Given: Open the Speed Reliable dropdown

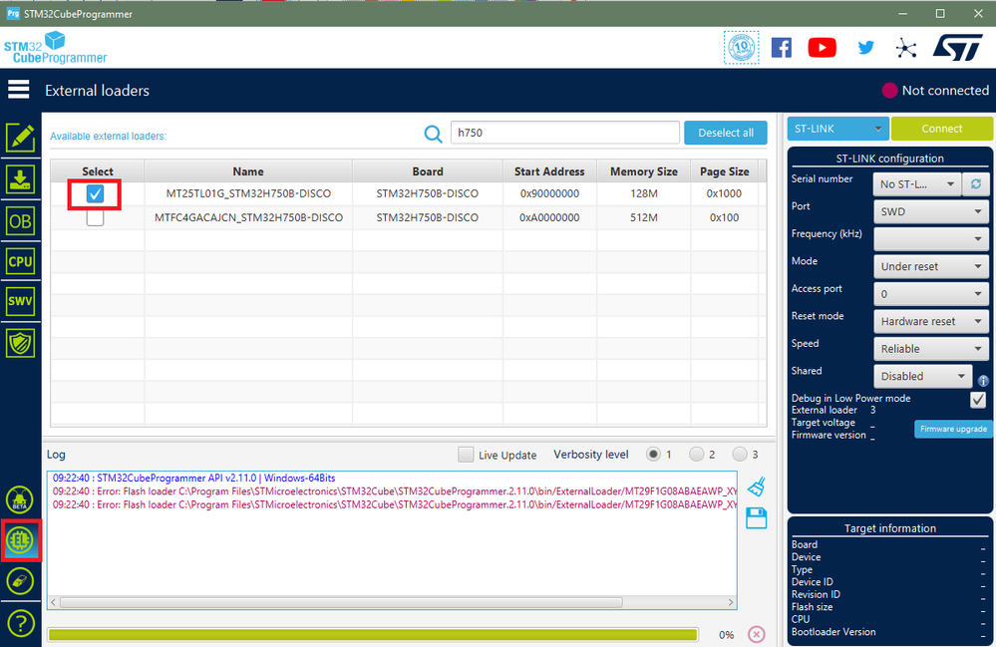Looking at the screenshot, I should [x=930, y=349].
